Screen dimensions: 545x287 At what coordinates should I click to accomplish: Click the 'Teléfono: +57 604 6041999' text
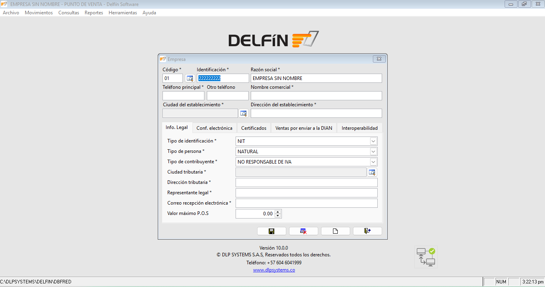tap(274, 263)
